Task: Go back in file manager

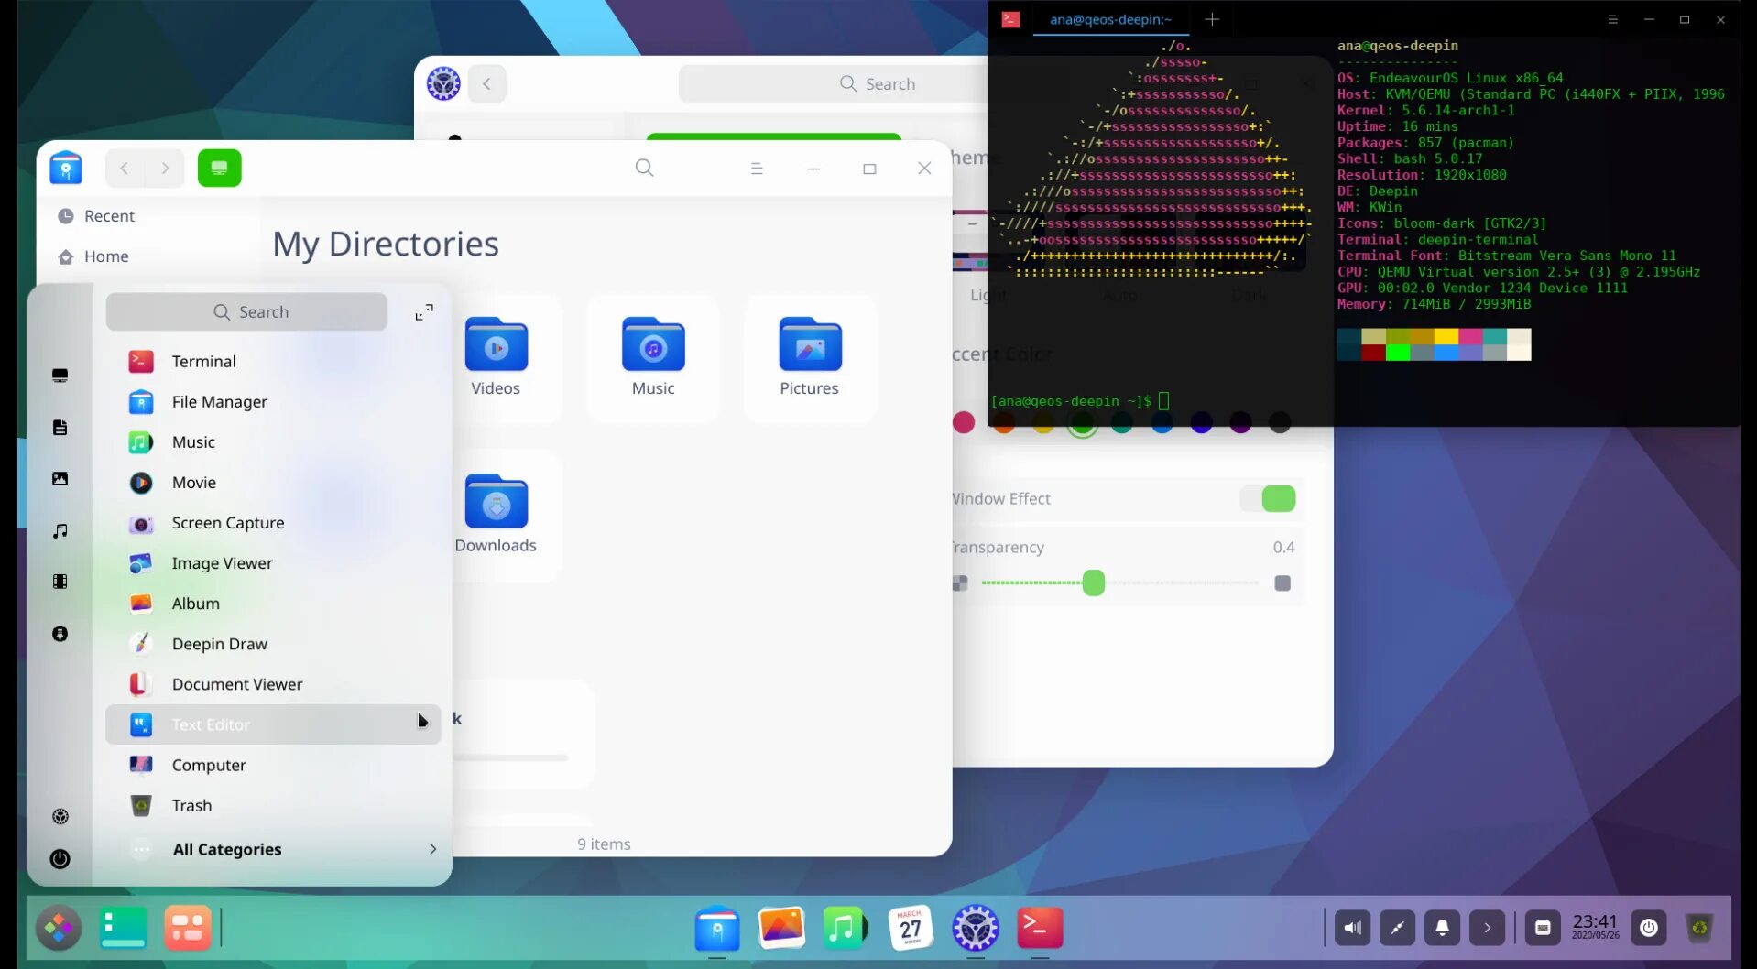Action: [x=125, y=169]
